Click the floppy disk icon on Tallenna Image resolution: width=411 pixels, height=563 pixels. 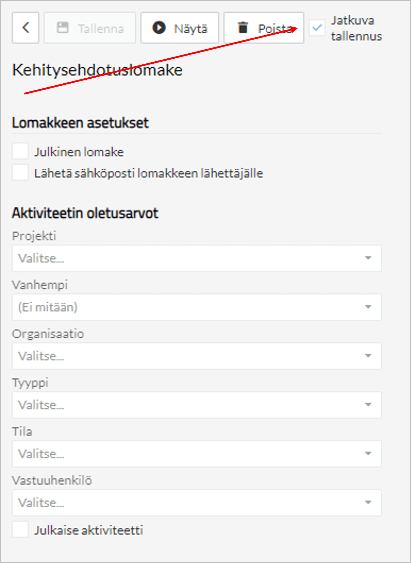63,28
